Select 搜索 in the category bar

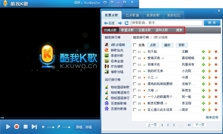click(x=179, y=30)
